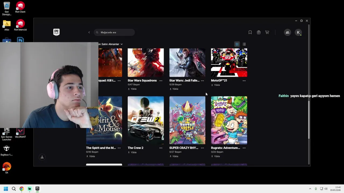
Task: Click Yükle under The Crew 2
Action: 132,152
